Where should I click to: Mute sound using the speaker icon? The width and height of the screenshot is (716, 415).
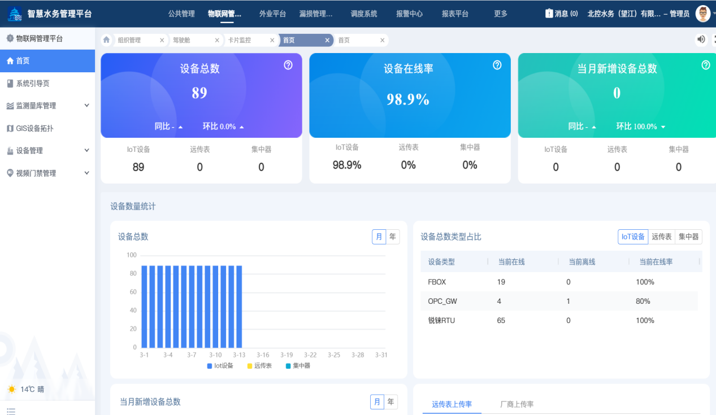click(701, 39)
